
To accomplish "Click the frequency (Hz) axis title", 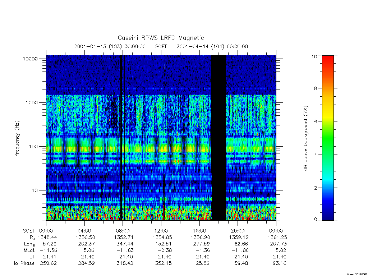I will 17,138.
